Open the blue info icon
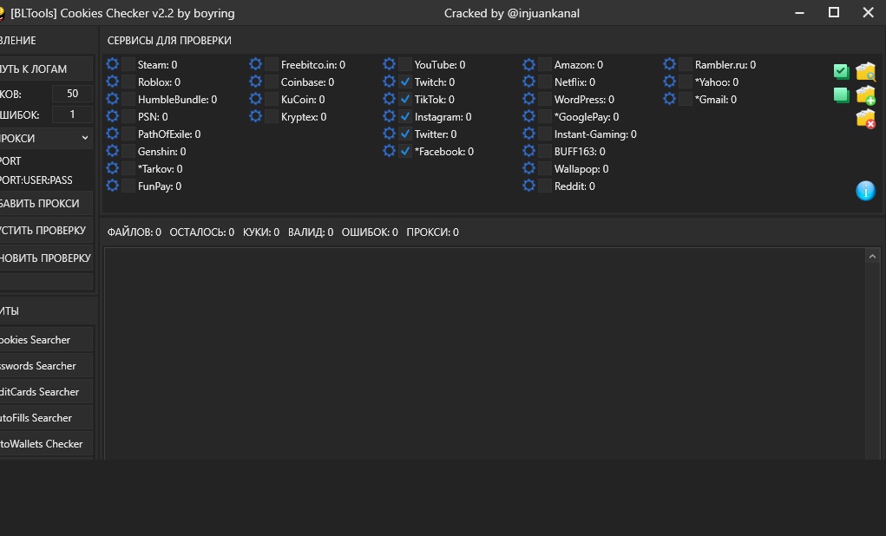This screenshot has height=536, width=886. tap(865, 191)
